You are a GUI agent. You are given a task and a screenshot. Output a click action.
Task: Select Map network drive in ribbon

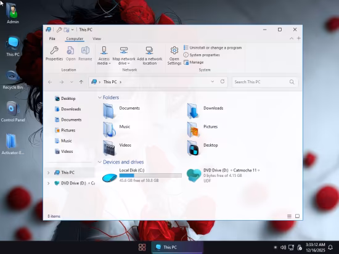pyautogui.click(x=124, y=55)
